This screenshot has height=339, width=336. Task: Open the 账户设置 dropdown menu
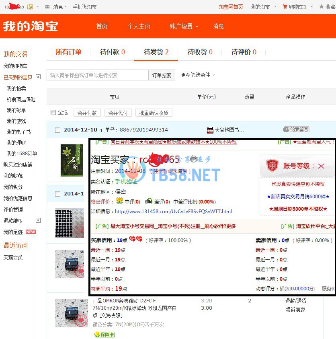pos(184,27)
